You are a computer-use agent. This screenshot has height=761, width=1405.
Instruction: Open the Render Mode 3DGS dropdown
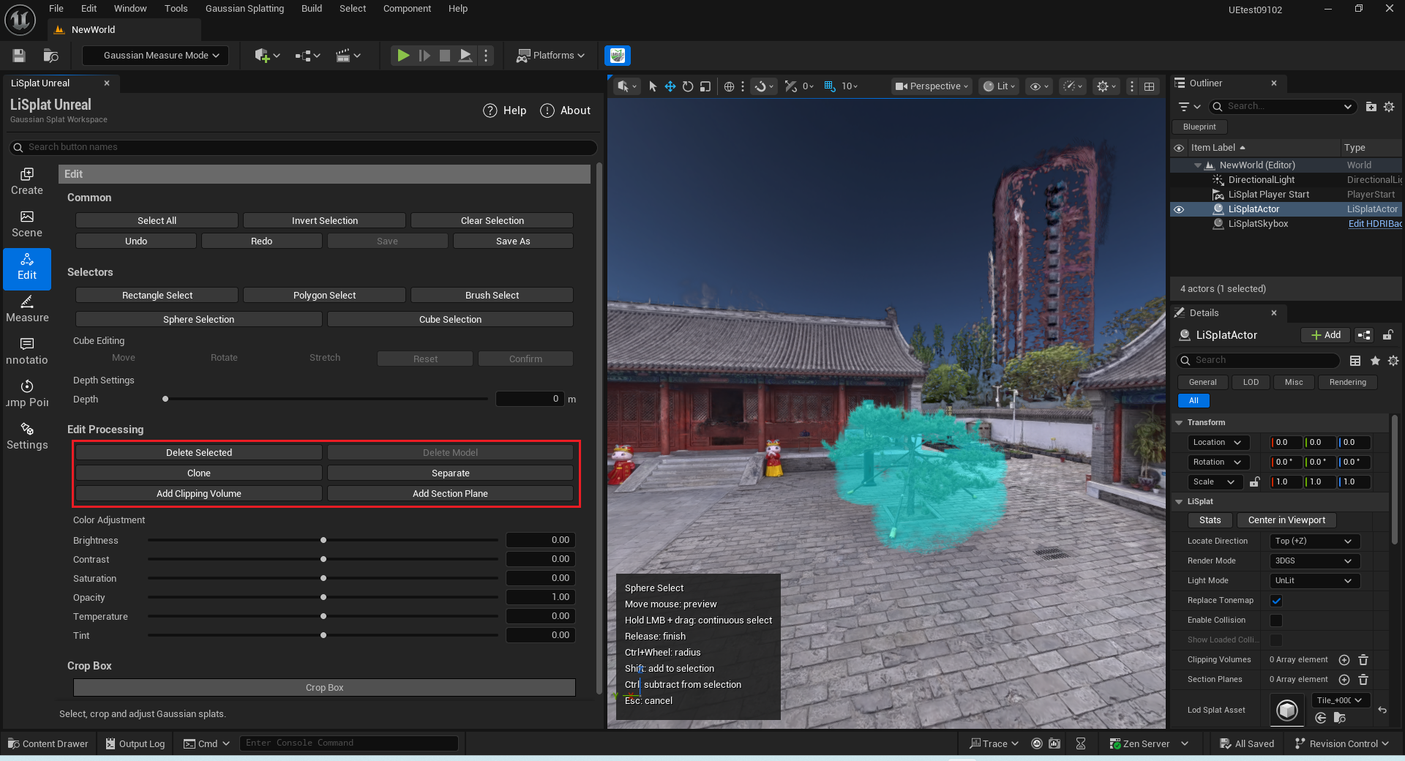click(1315, 561)
